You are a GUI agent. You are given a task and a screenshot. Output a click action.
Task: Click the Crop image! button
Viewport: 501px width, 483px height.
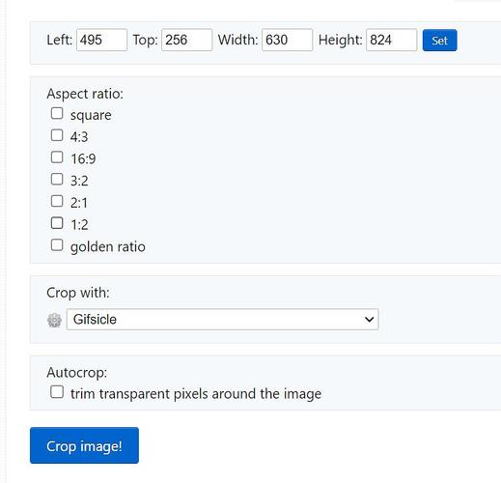pyautogui.click(x=84, y=445)
